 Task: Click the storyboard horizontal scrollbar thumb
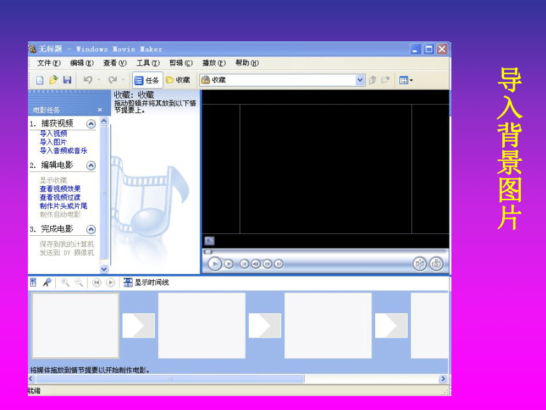tap(170, 379)
